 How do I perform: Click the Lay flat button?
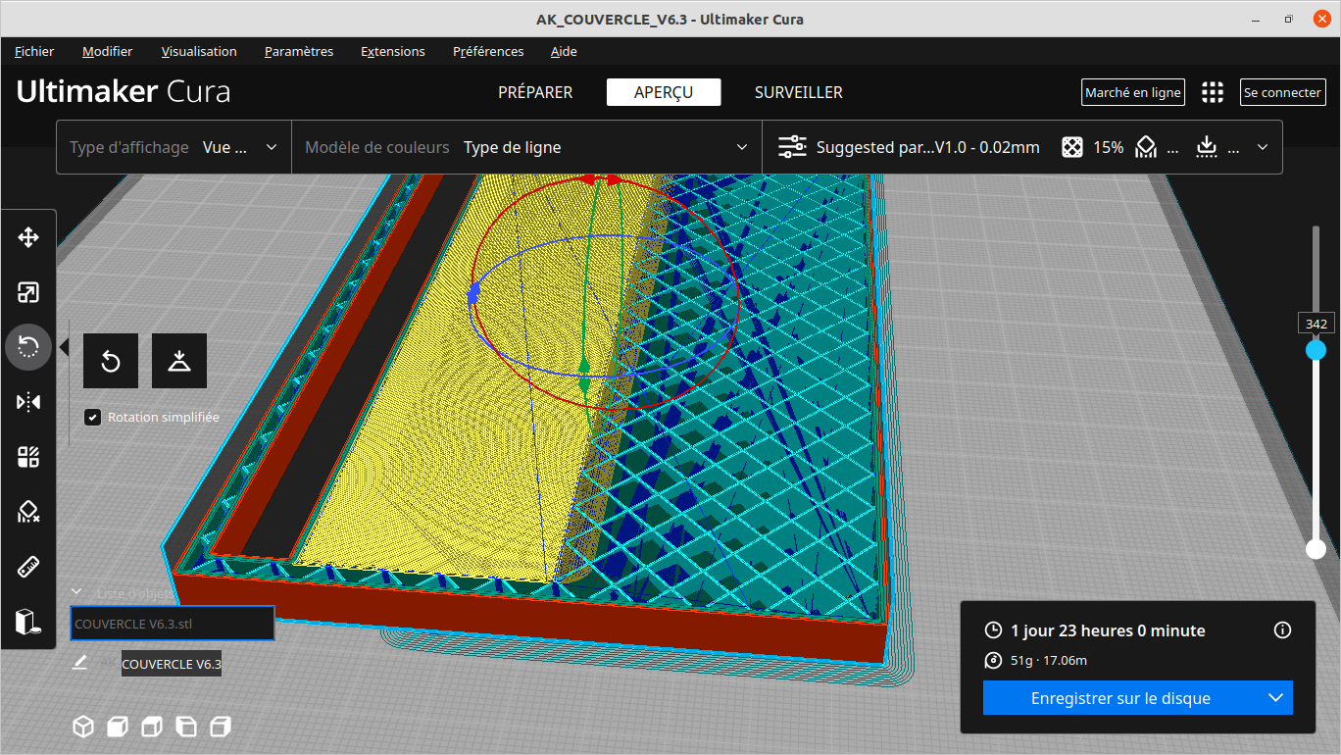point(179,361)
